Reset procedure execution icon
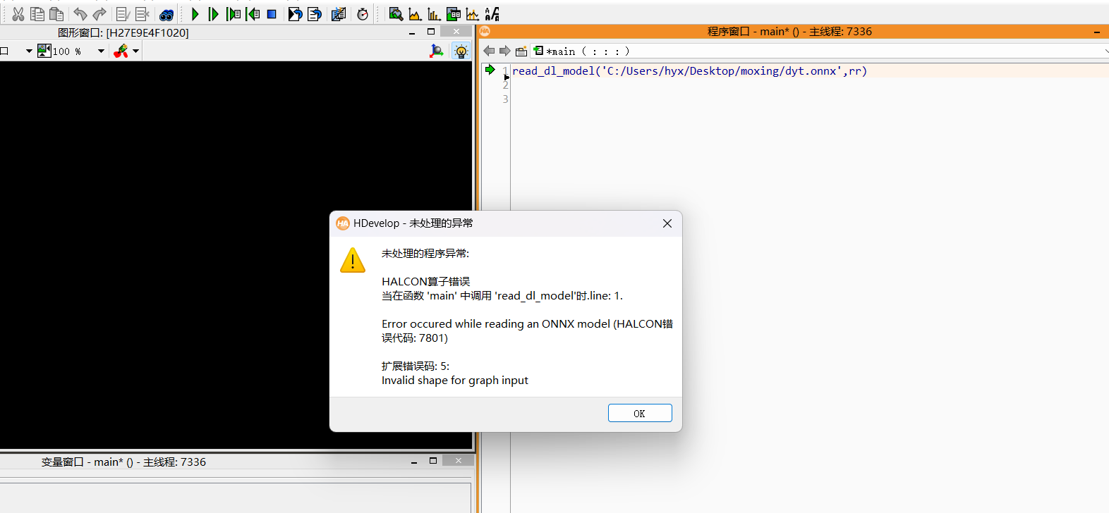 pos(315,14)
